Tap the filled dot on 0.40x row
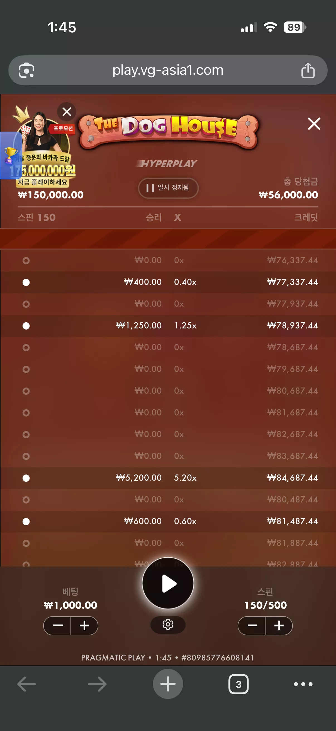Viewport: 336px width, 731px height. (x=26, y=282)
